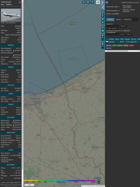Toggle the U button on map toolbar
Screen dimensions: 140x187
click(x=84, y=2)
